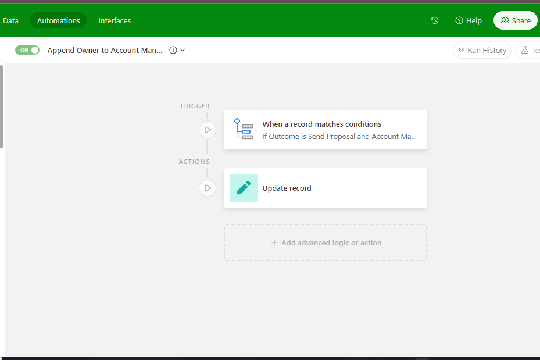Switch to the Data tab
This screenshot has height=360, width=540.
pos(10,20)
